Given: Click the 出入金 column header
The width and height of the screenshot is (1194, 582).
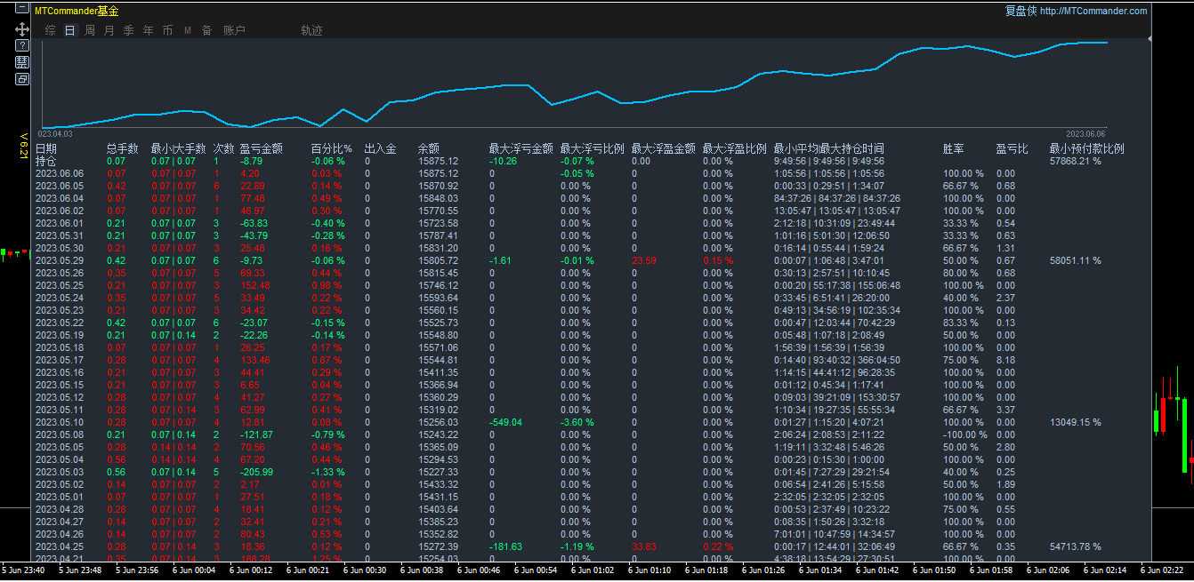Looking at the screenshot, I should [x=381, y=149].
